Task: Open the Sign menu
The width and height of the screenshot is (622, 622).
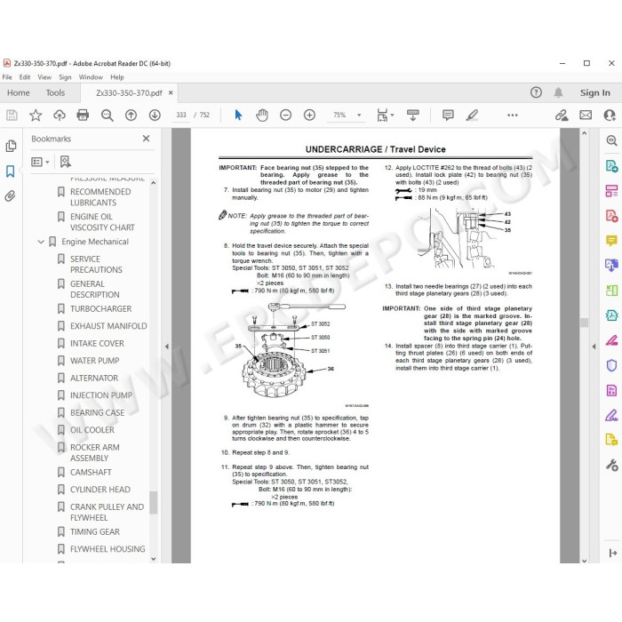Action: tap(65, 77)
